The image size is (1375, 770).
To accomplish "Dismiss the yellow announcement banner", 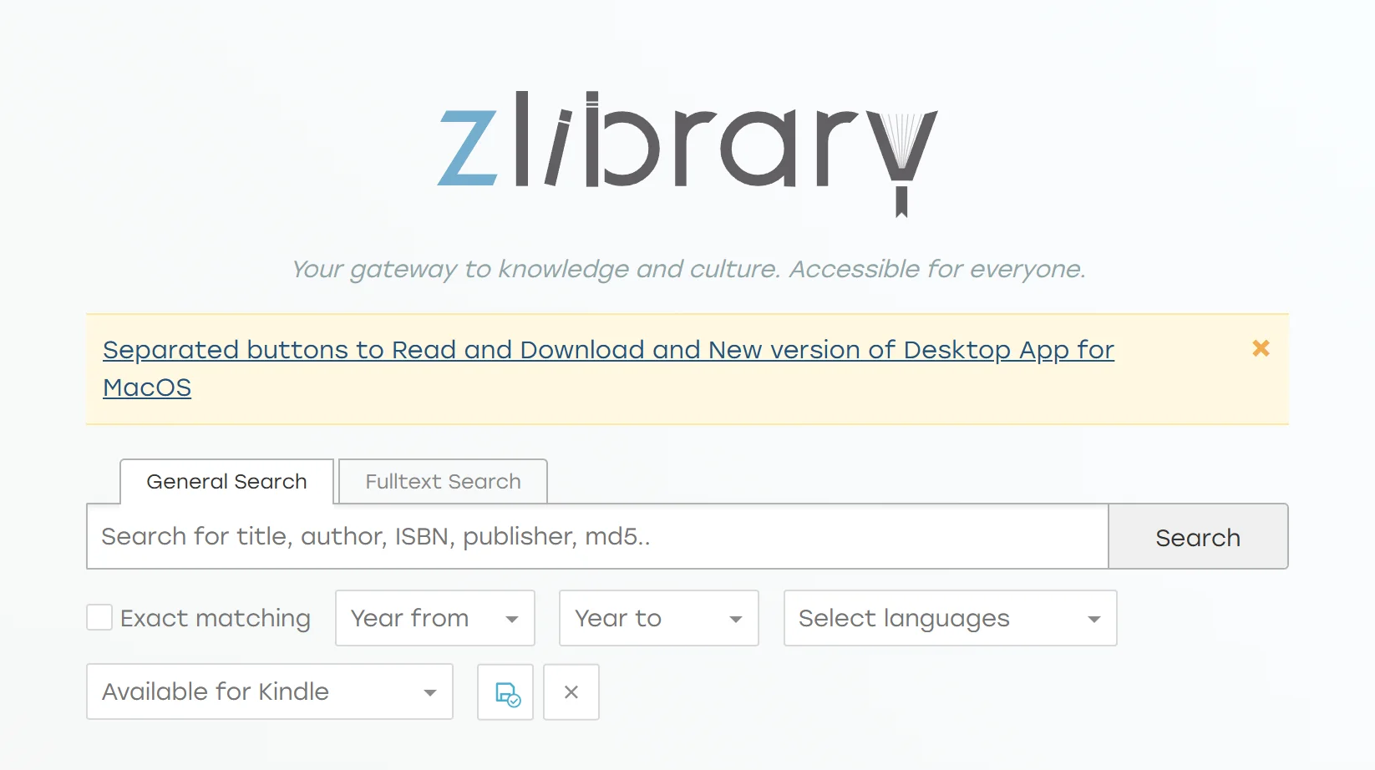I will [x=1261, y=348].
